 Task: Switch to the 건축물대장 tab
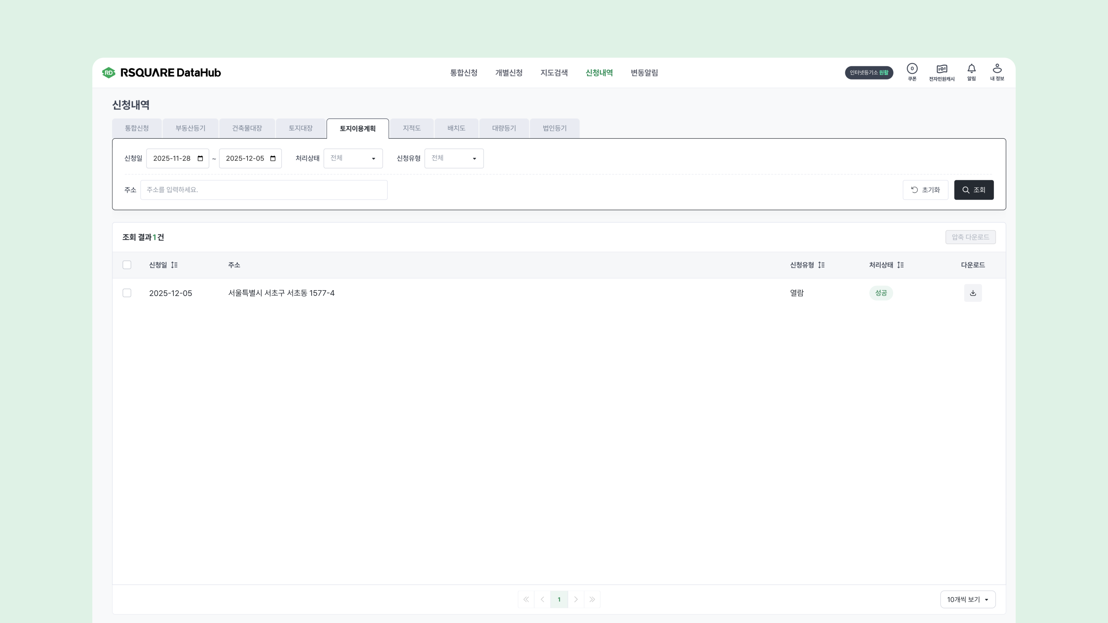tap(247, 128)
